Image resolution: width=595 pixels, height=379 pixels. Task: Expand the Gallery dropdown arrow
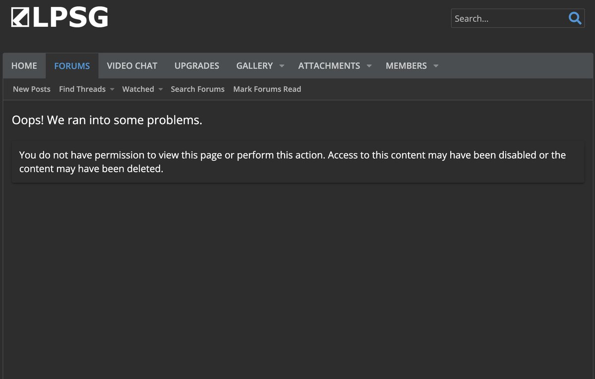[282, 66]
